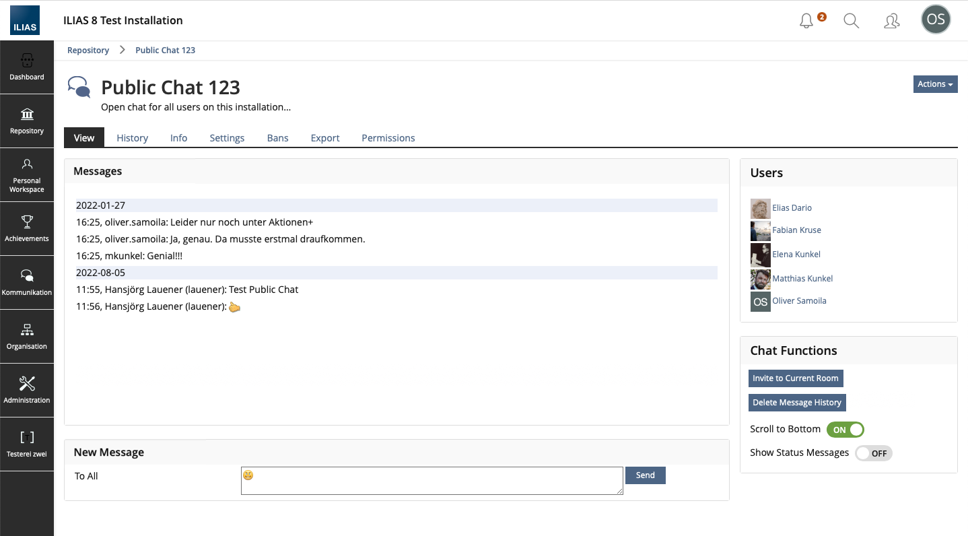Expand the Actions dropdown
This screenshot has height=536, width=968.
tap(935, 84)
